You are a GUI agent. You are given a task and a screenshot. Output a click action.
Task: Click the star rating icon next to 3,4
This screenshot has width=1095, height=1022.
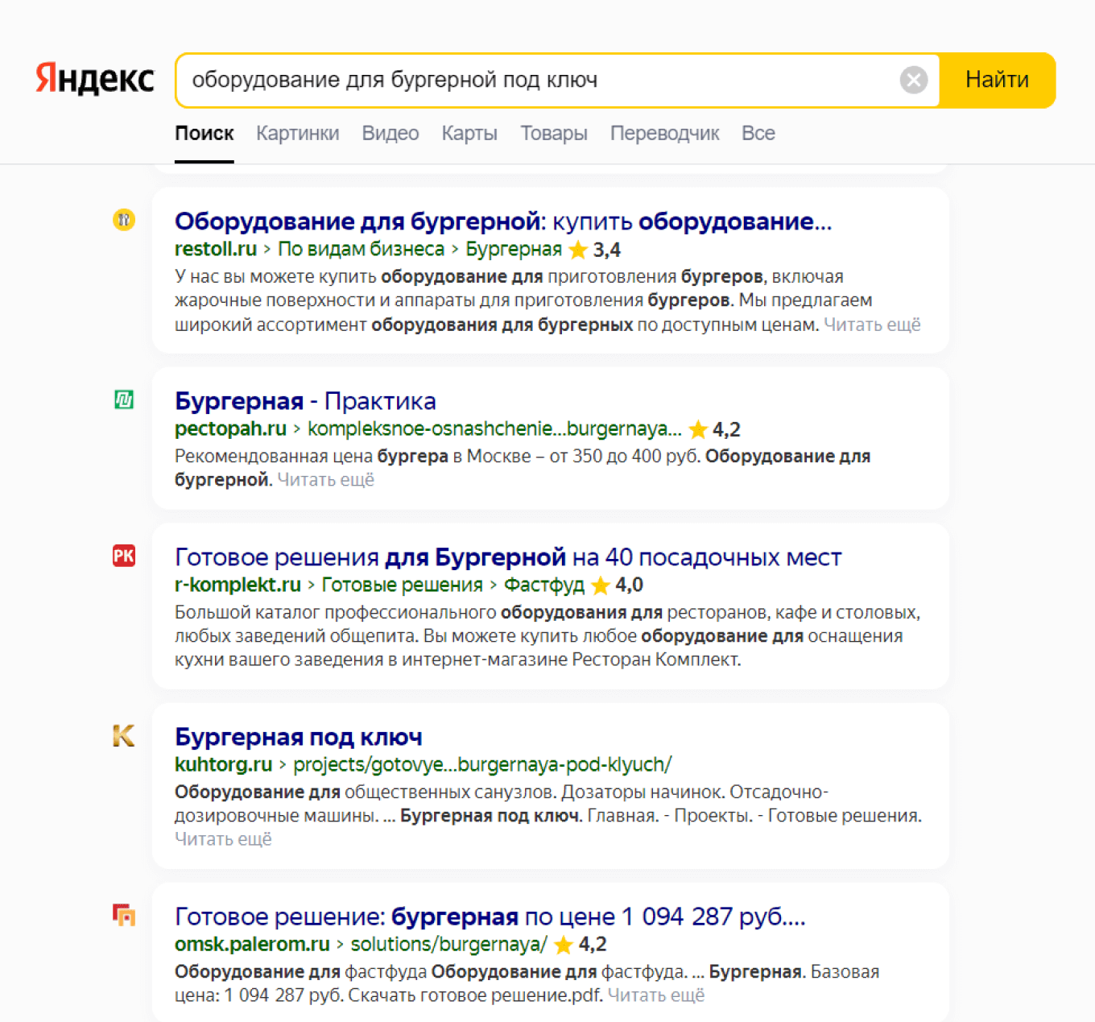577,250
